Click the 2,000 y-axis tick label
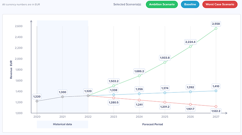 point(19,59)
